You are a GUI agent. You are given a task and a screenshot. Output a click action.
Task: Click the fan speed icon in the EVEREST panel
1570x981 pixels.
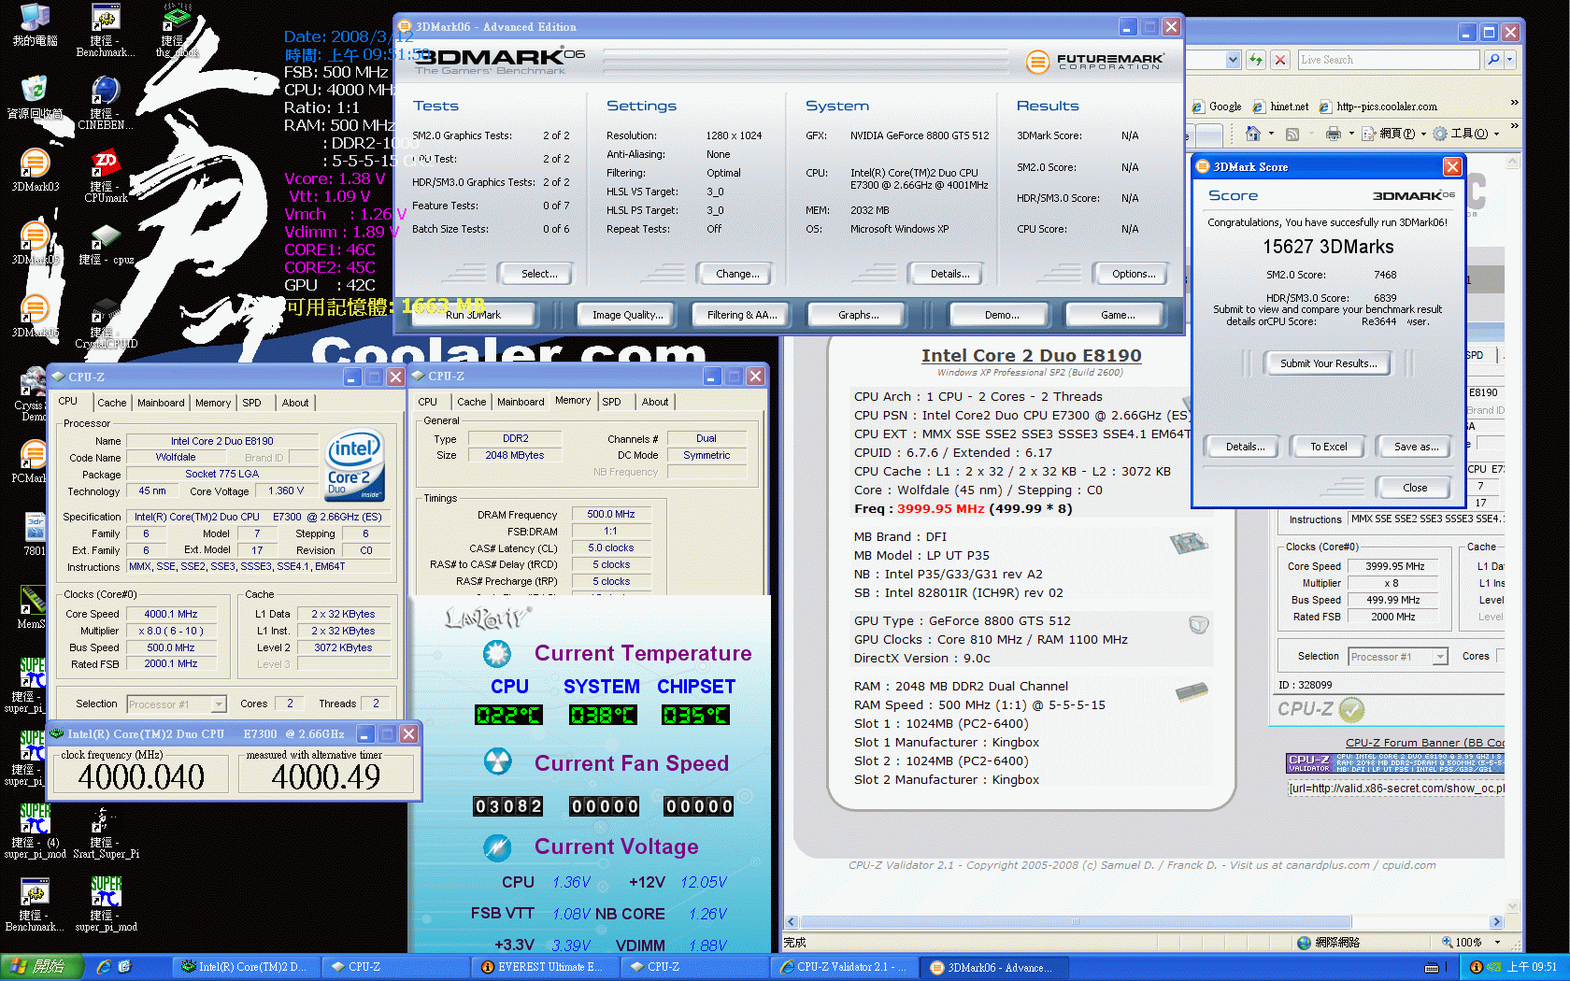point(497,762)
